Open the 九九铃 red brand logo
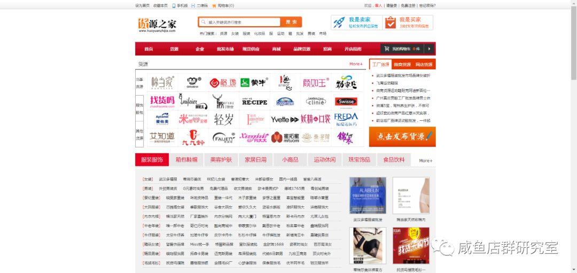This screenshot has height=273, width=577. point(193,138)
